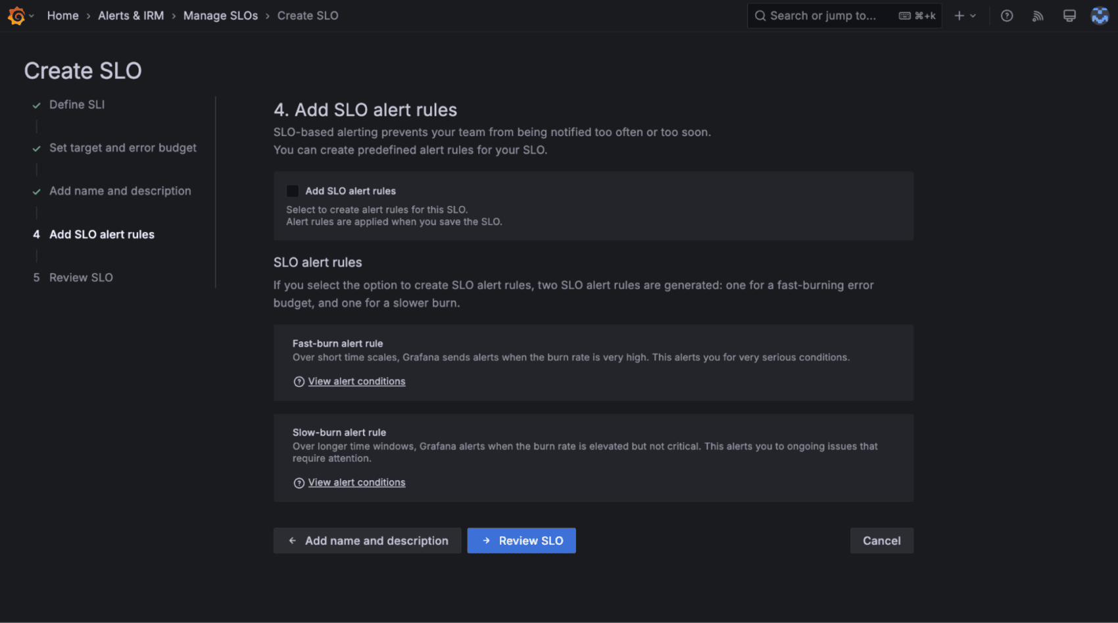
Task: Select step 4 Add SLO alert rules
Action: (102, 234)
